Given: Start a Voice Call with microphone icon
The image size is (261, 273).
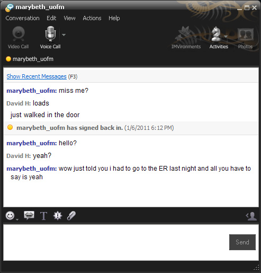Looking at the screenshot, I should [50, 38].
